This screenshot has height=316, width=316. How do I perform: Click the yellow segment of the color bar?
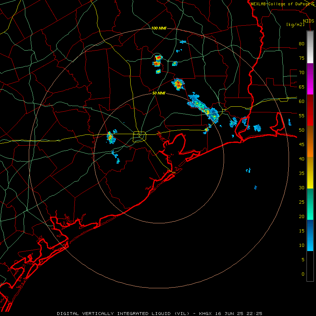(310, 173)
